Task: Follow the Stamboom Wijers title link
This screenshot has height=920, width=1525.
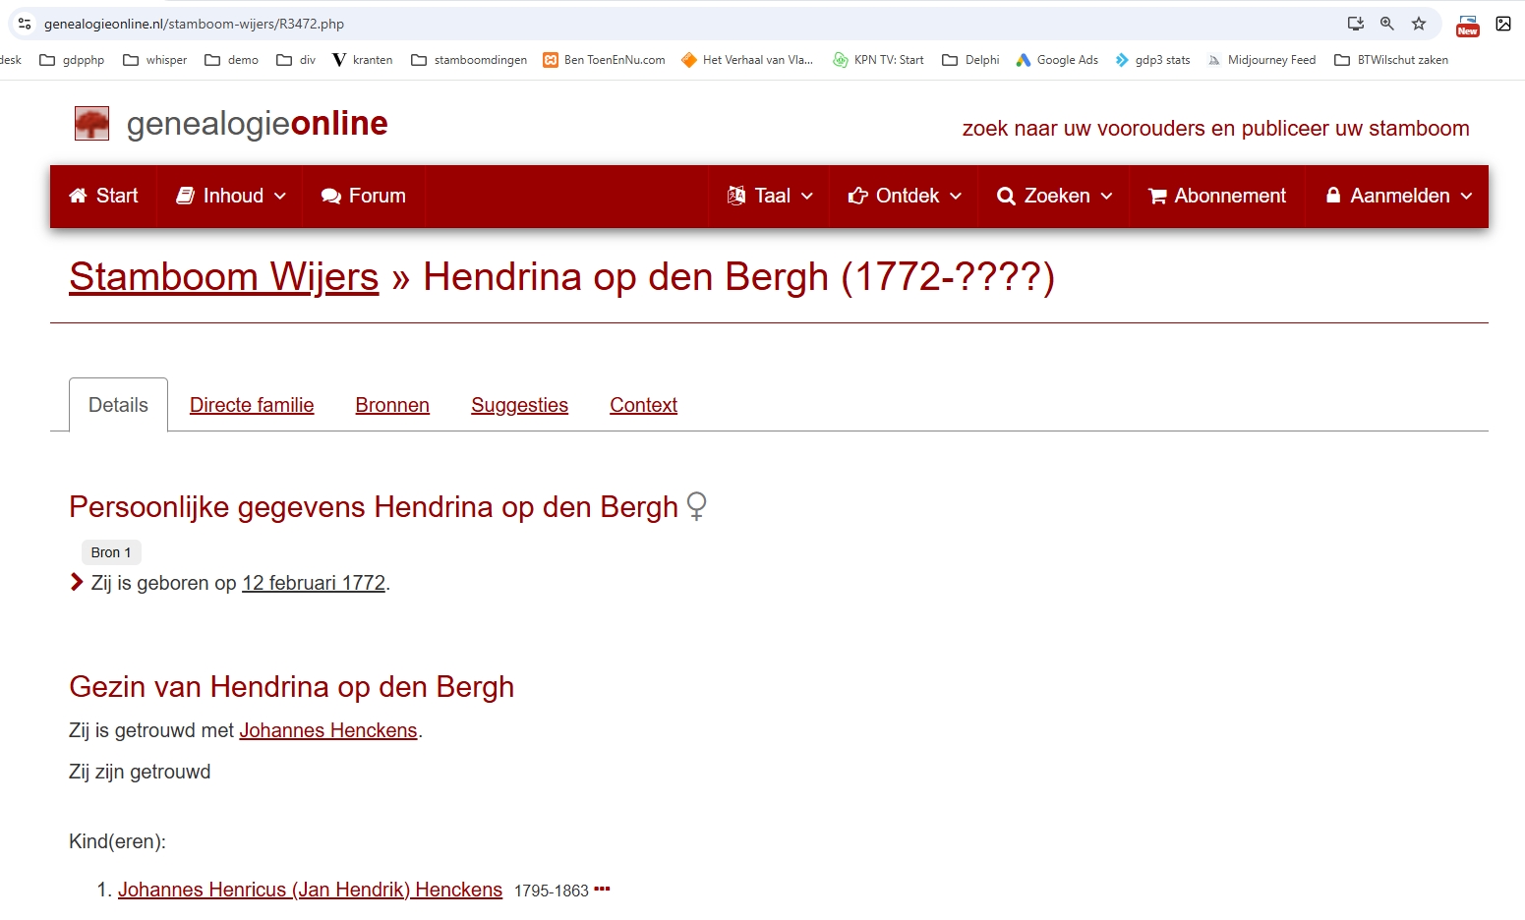Action: pyautogui.click(x=223, y=277)
